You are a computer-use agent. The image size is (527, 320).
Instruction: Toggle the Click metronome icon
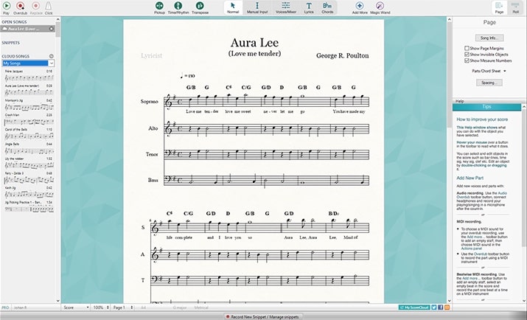[49, 7]
